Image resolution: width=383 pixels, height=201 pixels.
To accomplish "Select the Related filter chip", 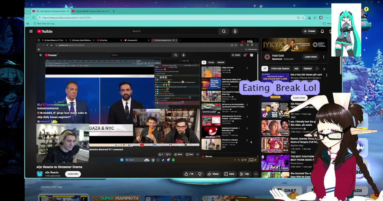I will point(307,69).
